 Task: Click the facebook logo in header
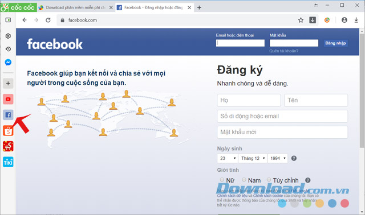[55, 44]
